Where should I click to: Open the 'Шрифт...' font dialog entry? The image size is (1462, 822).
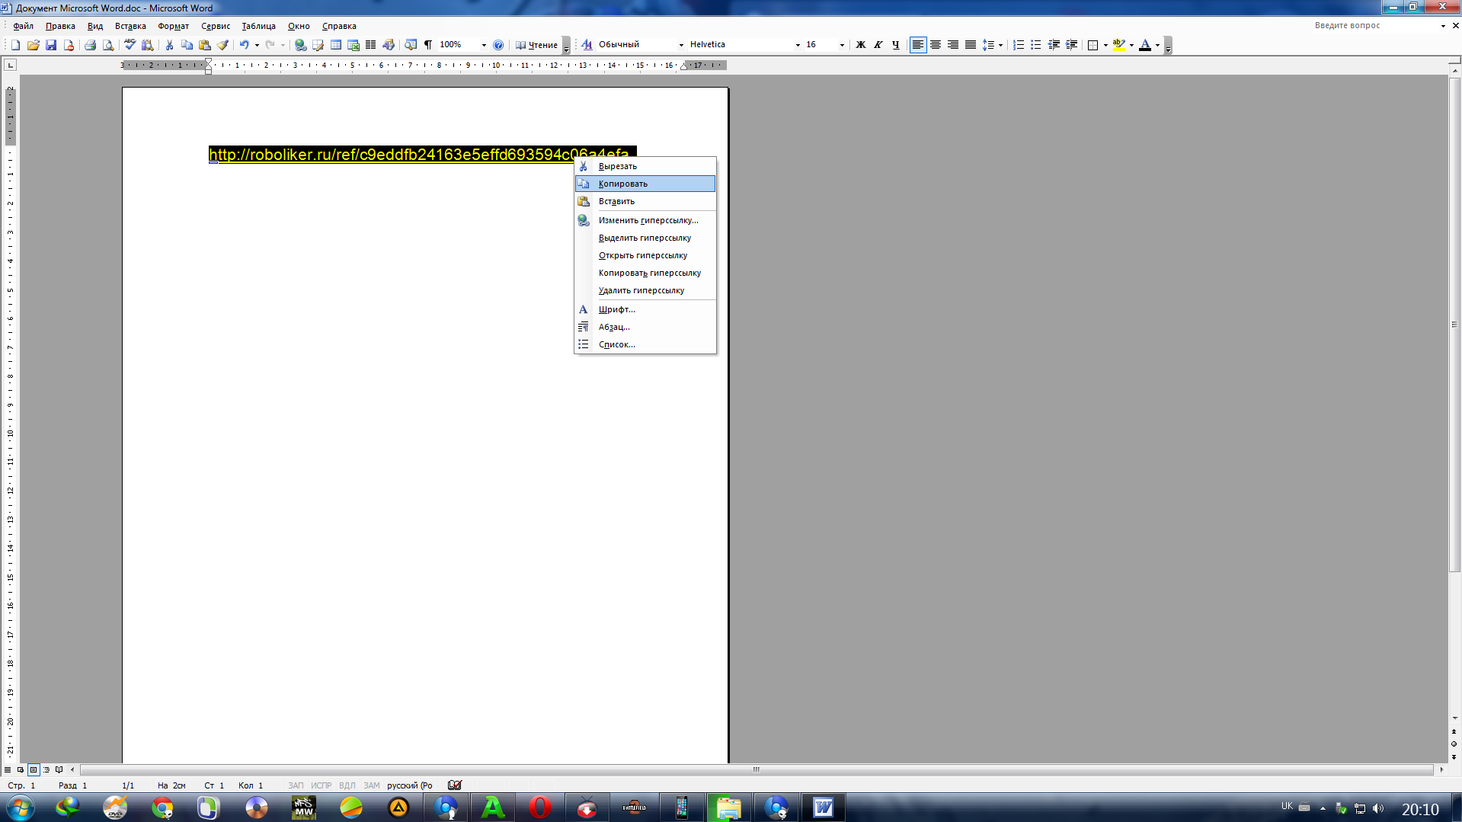(x=645, y=309)
